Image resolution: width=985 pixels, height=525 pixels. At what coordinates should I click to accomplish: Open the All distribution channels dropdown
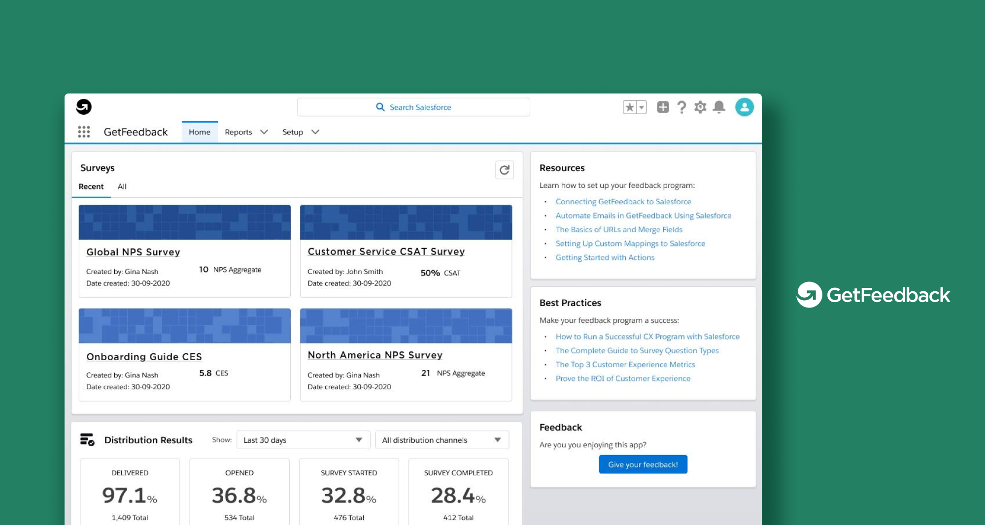click(442, 439)
